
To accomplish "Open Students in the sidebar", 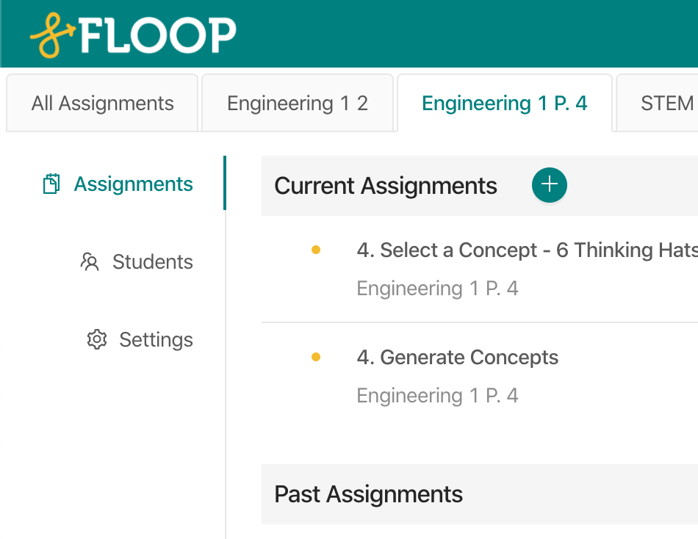I will click(152, 262).
